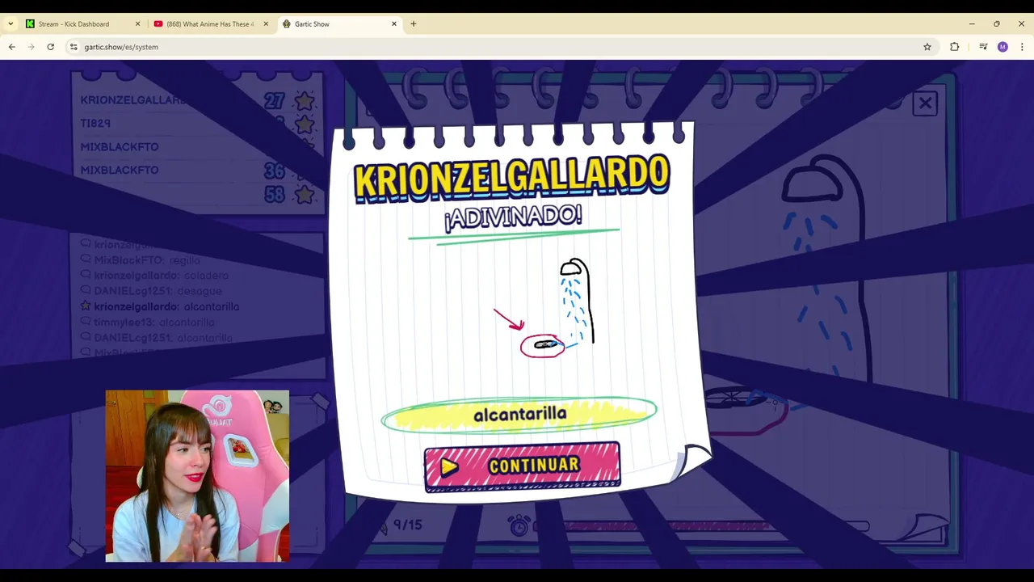This screenshot has height=582, width=1034.
Task: Click chat message DANIELcg1251: desague
Action: pyautogui.click(x=158, y=291)
